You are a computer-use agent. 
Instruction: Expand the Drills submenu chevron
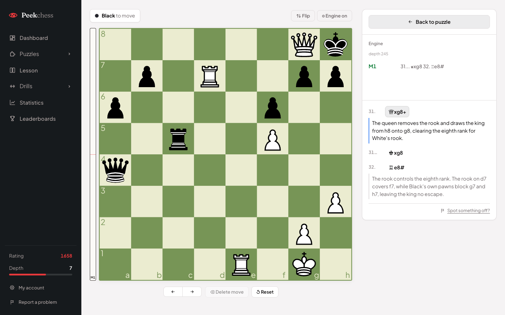pyautogui.click(x=69, y=86)
